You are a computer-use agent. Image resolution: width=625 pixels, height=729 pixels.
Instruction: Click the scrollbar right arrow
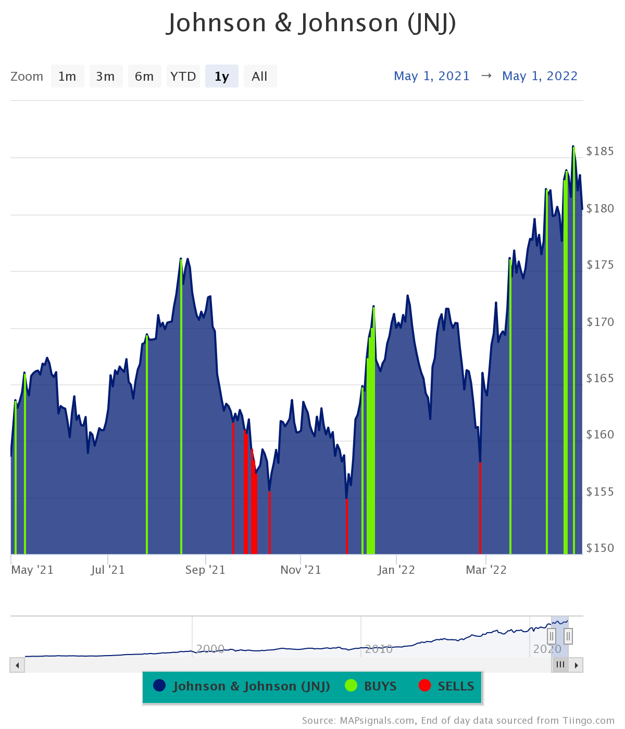pos(576,665)
